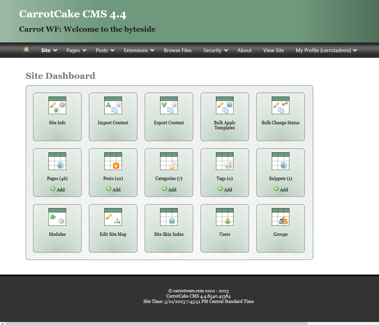379x325 pixels.
Task: Click the Bulk Apply Templates link text
Action: pyautogui.click(x=225, y=125)
